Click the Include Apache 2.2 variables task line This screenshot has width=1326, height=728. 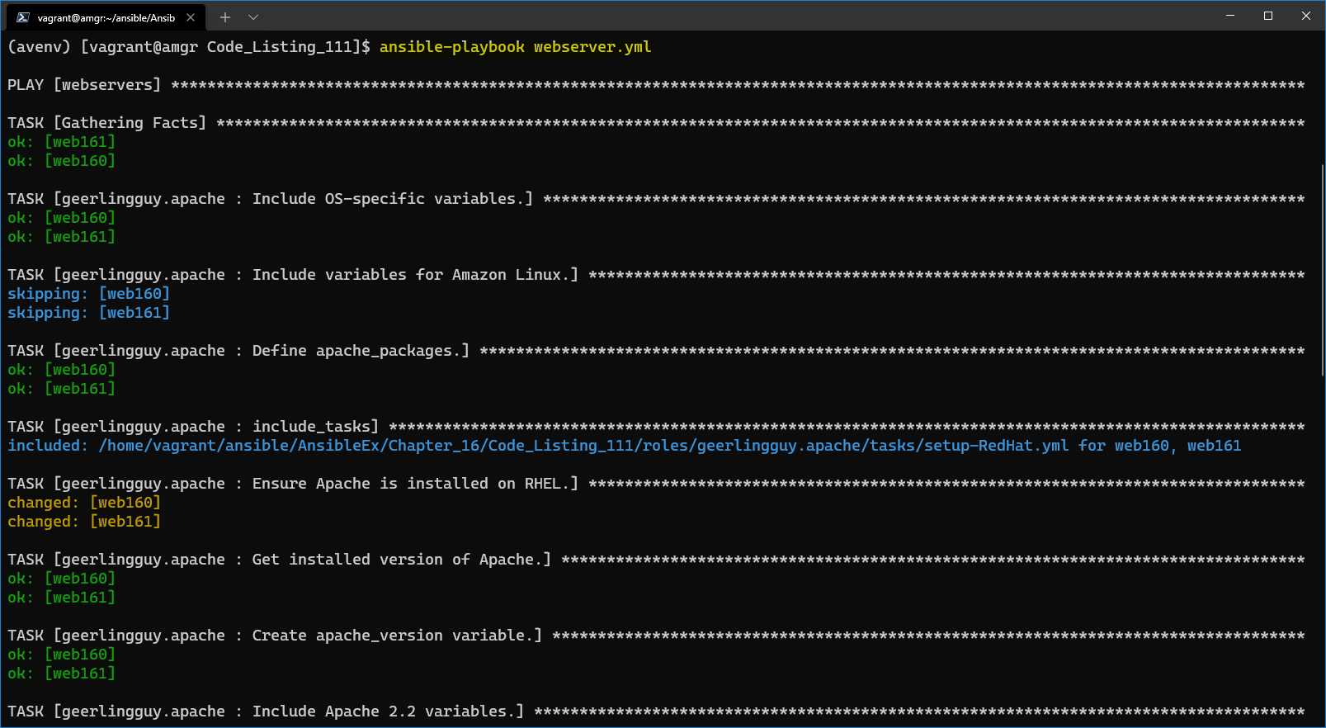(x=656, y=711)
